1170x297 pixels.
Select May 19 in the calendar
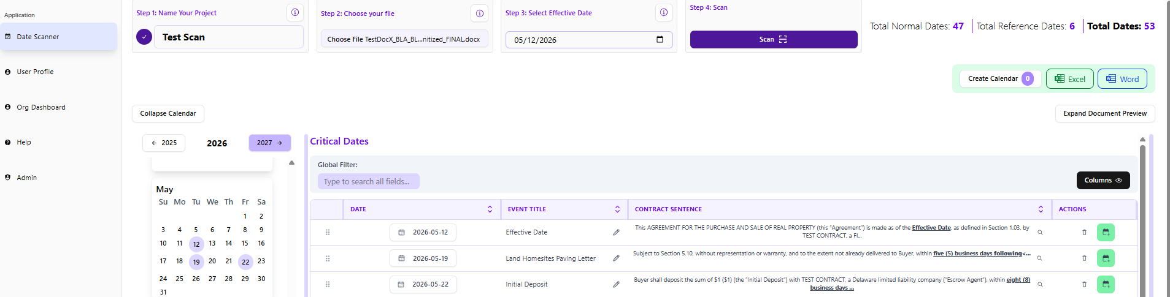coord(196,262)
